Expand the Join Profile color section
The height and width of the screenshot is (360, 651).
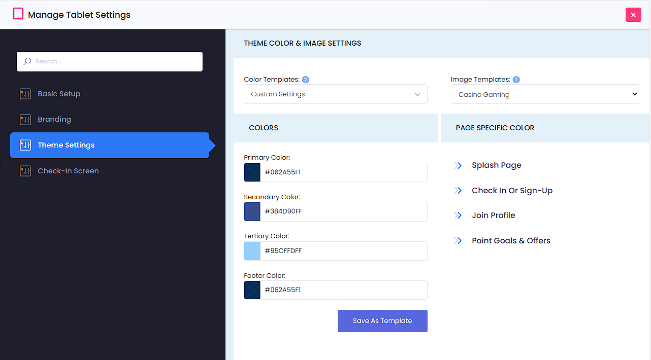coord(493,215)
